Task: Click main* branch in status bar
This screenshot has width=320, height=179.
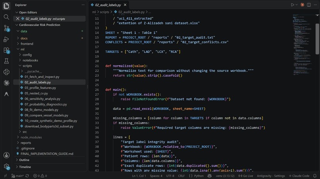Action: coord(17,176)
